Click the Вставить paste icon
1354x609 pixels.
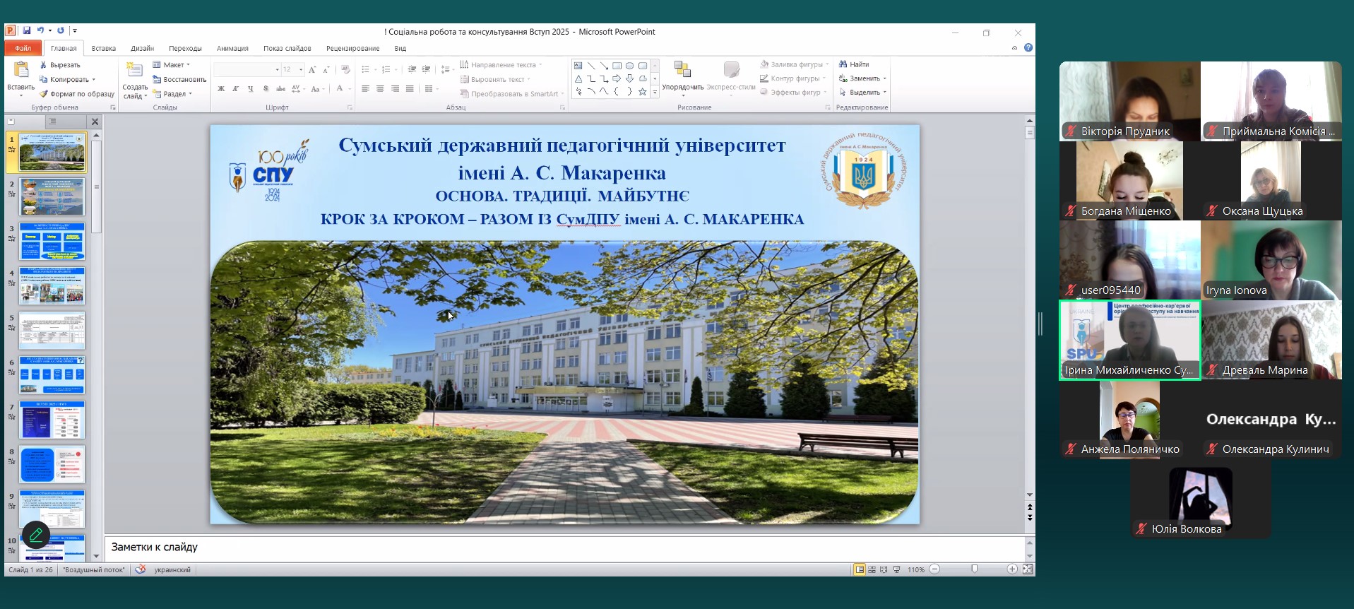coord(21,69)
